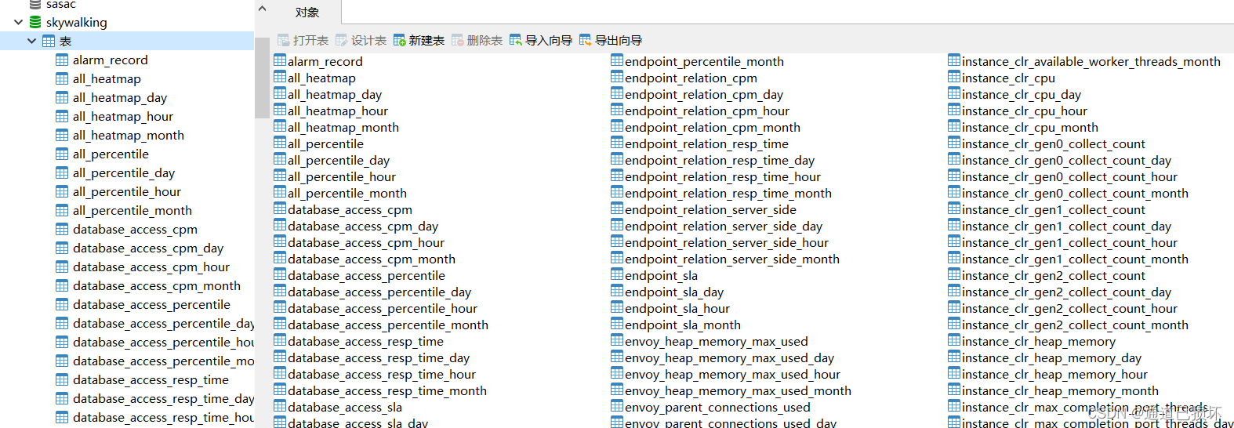Select alarm_record icon in object list
Viewport: 1234px width, 428px height.
tap(280, 60)
